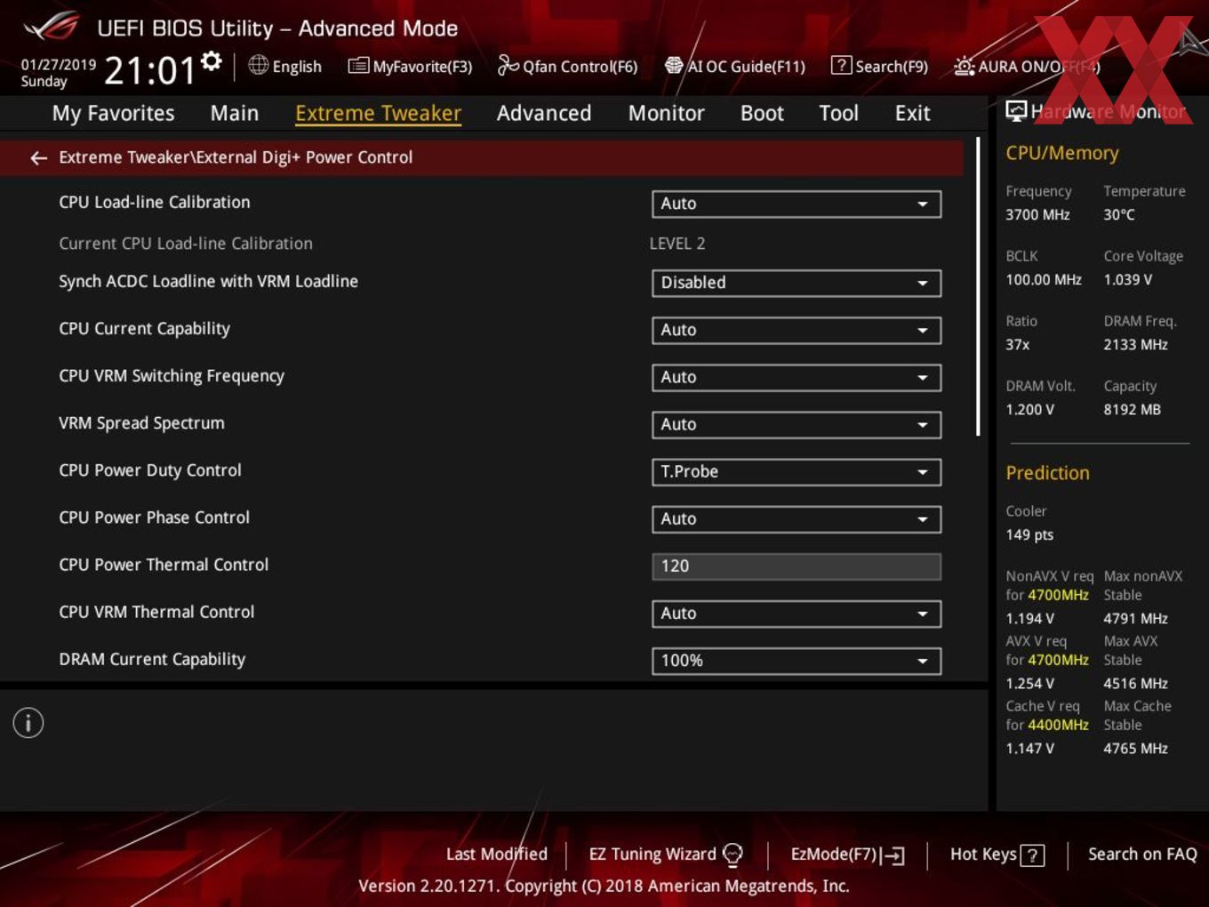Image resolution: width=1209 pixels, height=907 pixels.
Task: Click the 1.039 V core voltage value
Action: pyautogui.click(x=1127, y=279)
